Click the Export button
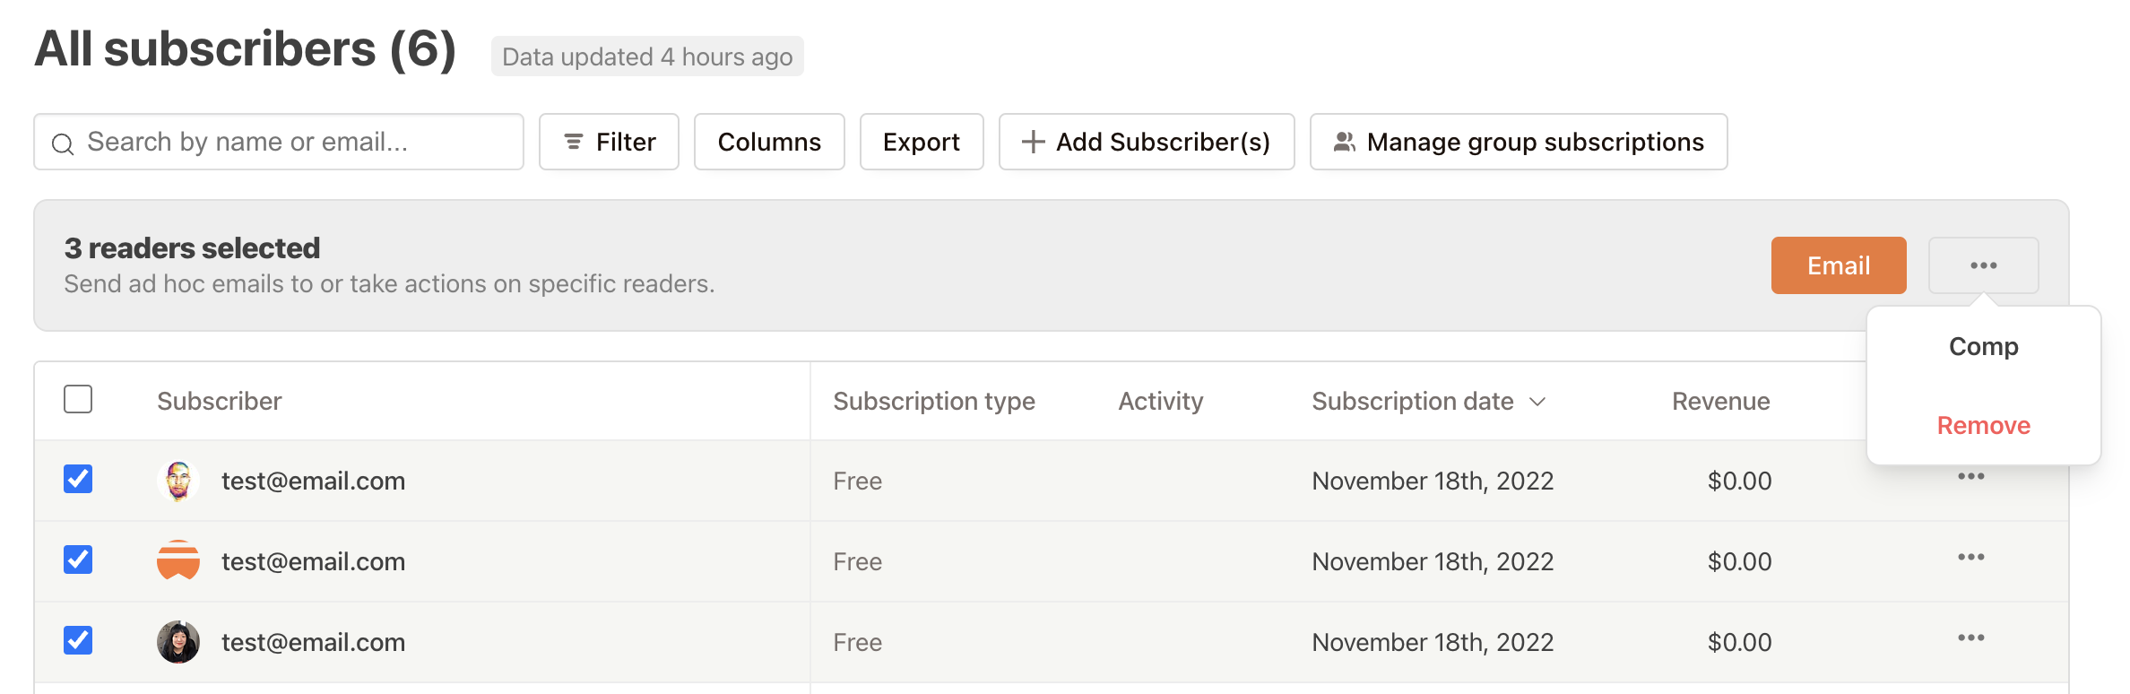The width and height of the screenshot is (2130, 694). tap(922, 142)
